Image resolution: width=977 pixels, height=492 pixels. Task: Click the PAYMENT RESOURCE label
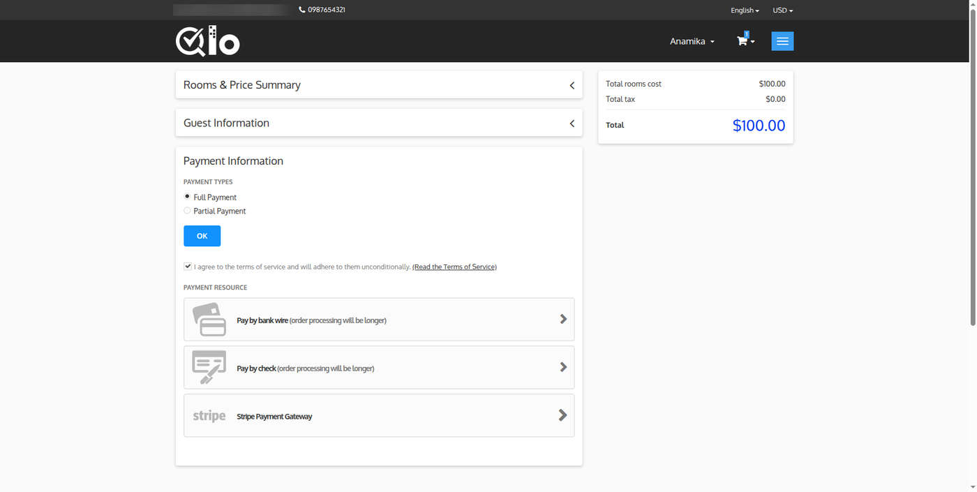[x=215, y=288]
